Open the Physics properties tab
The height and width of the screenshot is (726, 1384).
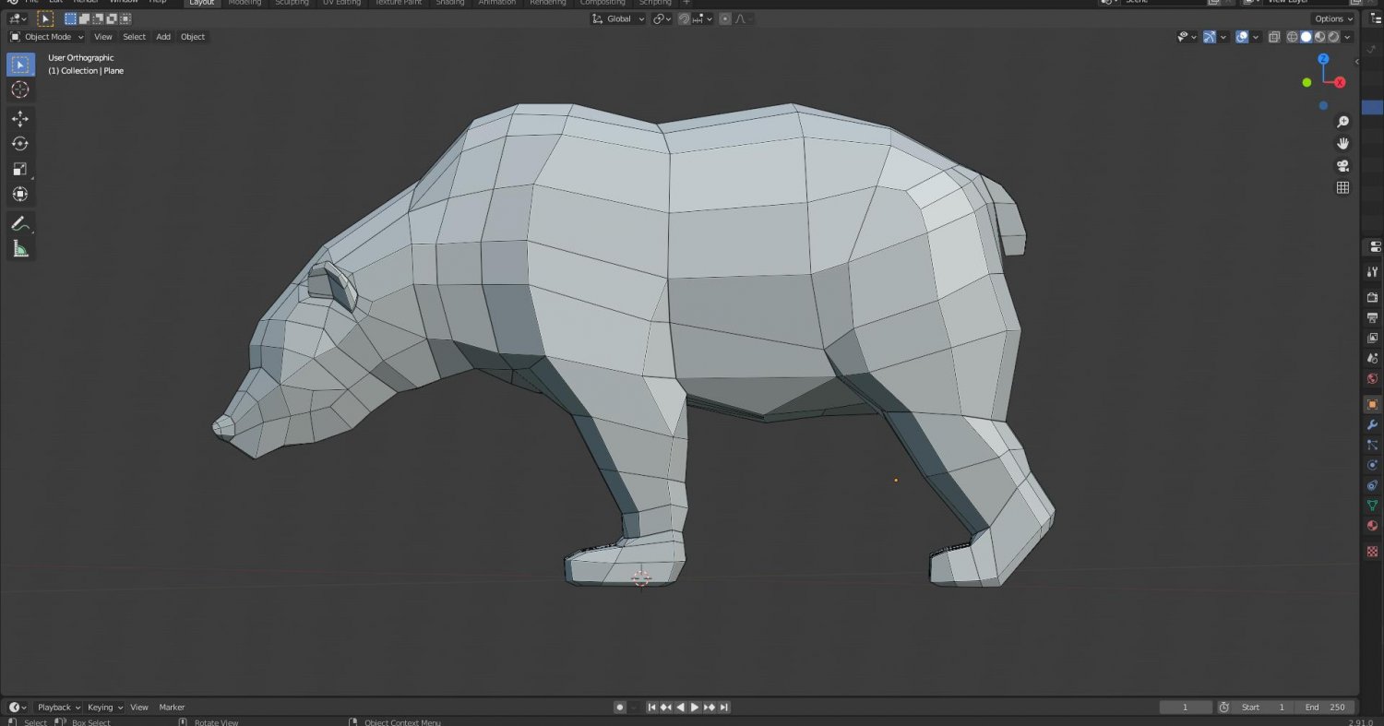1372,465
